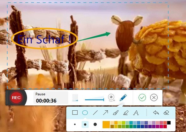Select the straight line tool

95,113
